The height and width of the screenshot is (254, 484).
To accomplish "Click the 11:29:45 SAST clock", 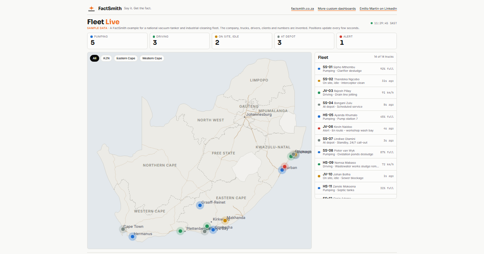I will (385, 23).
